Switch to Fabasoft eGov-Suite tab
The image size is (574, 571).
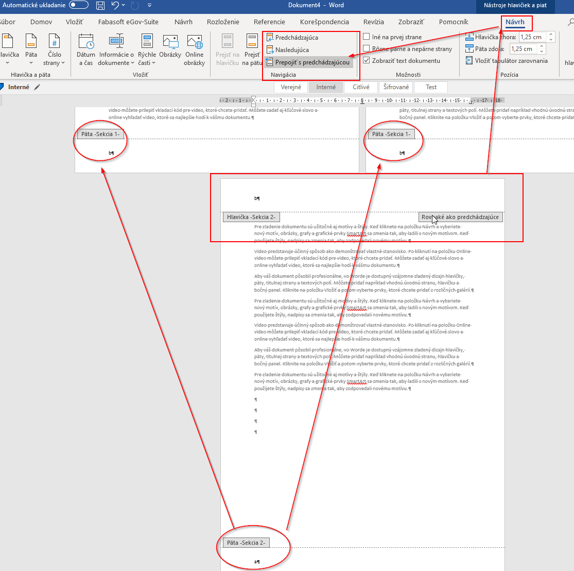pos(128,22)
